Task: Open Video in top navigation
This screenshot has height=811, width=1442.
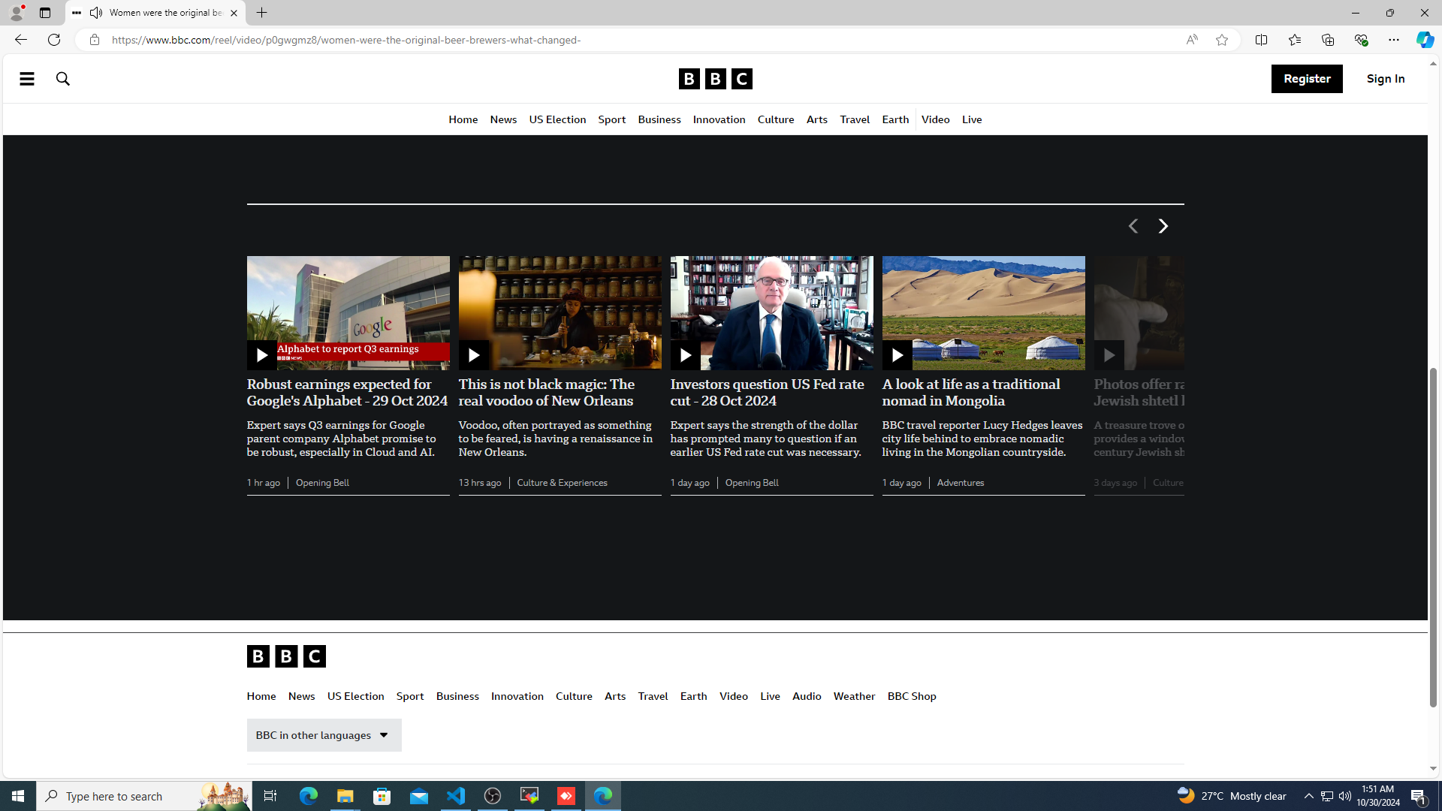Action: pyautogui.click(x=935, y=120)
